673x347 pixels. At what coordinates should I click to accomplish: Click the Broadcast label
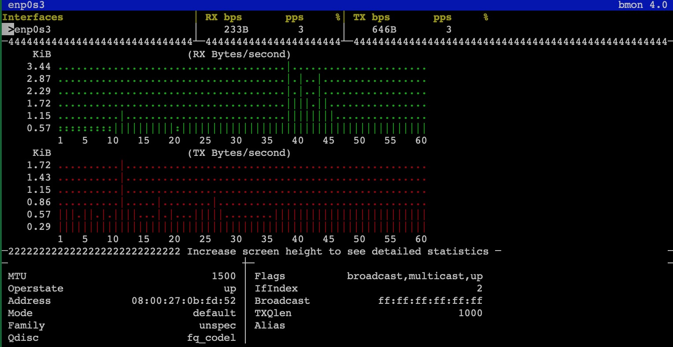[282, 301]
